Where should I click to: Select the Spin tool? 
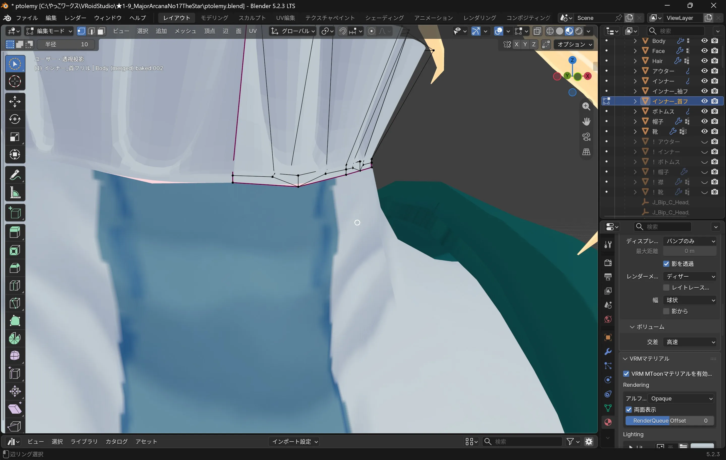click(x=15, y=338)
